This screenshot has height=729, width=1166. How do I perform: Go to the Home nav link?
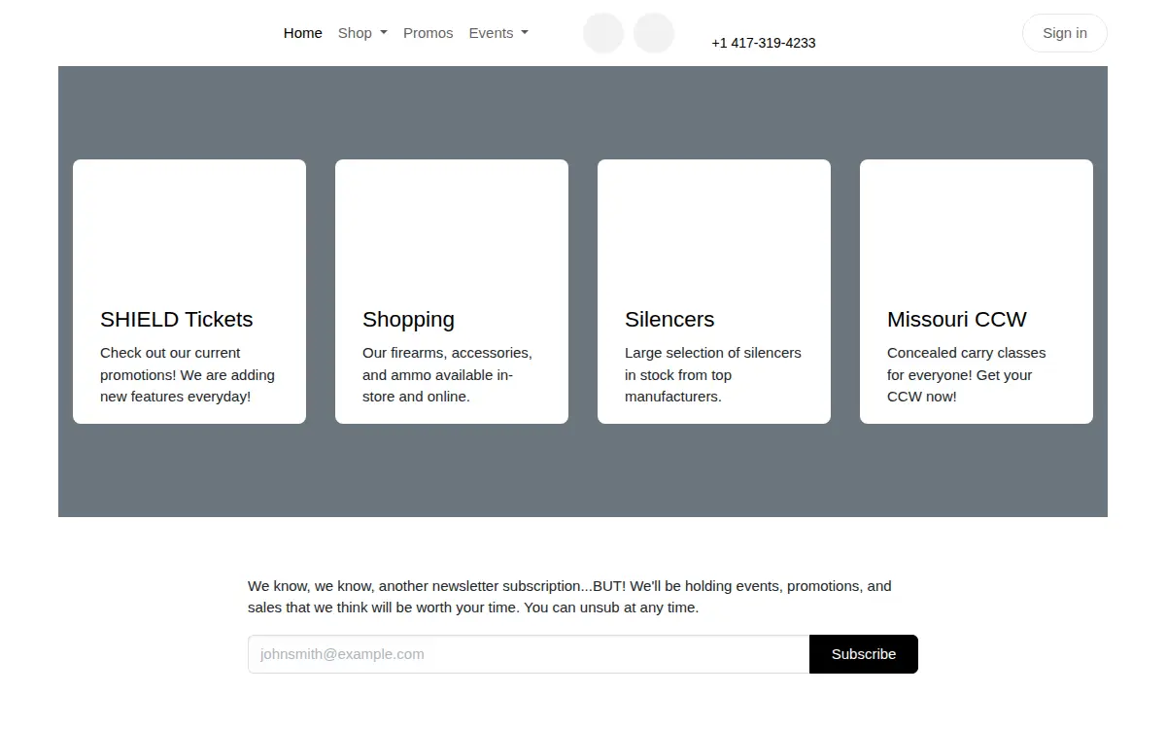coord(302,33)
